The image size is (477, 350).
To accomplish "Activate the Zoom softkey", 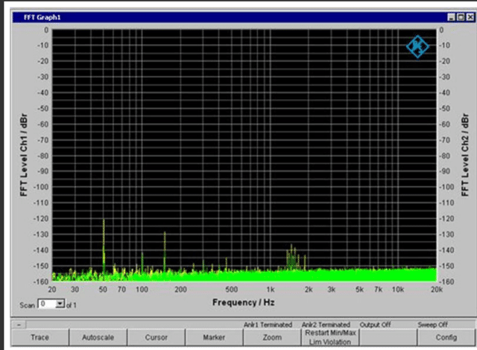I will click(272, 337).
